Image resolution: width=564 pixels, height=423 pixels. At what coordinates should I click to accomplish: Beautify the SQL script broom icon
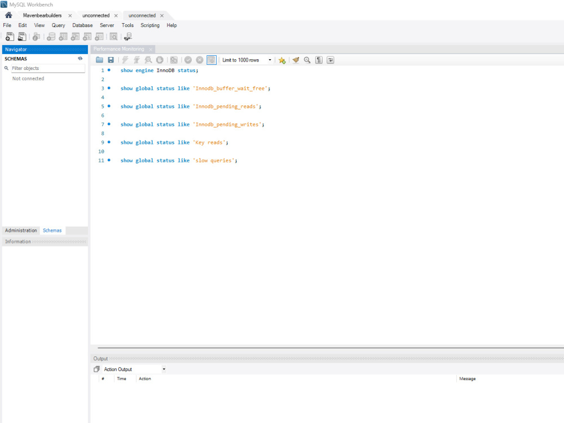[296, 60]
